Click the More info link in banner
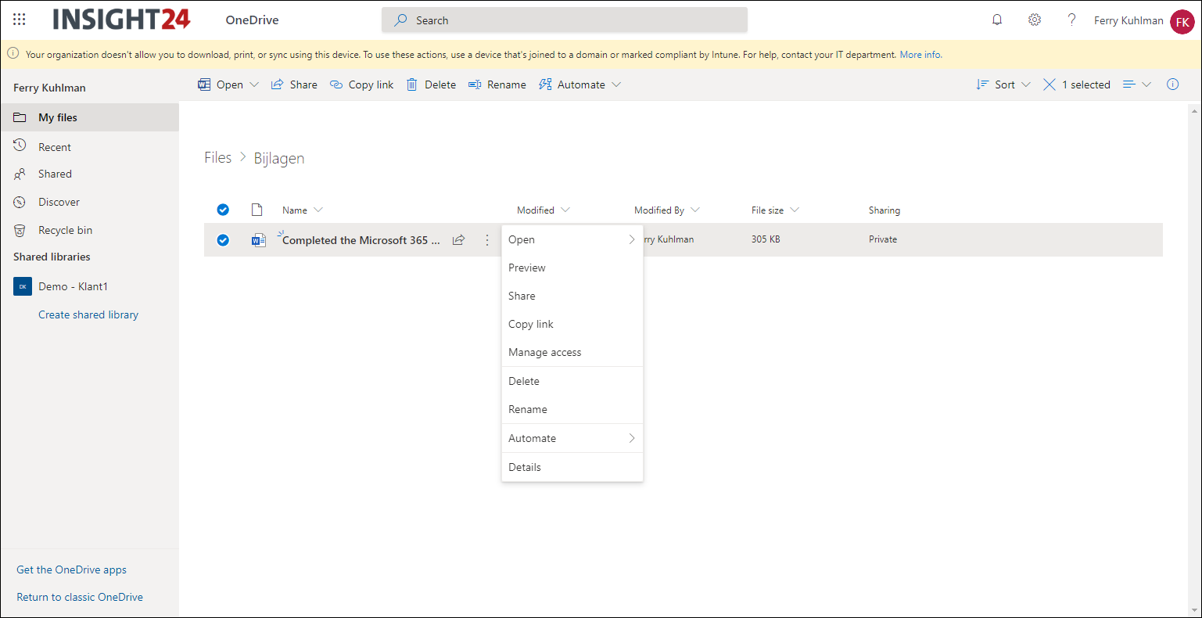 click(x=920, y=55)
